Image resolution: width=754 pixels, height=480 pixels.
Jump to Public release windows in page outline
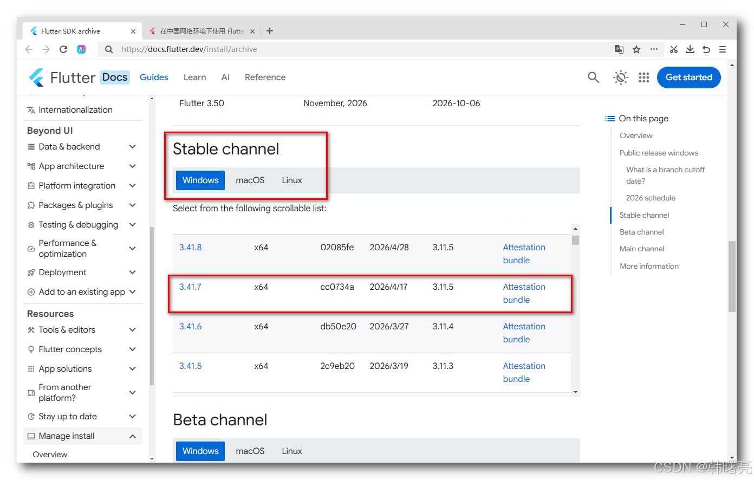tap(659, 153)
